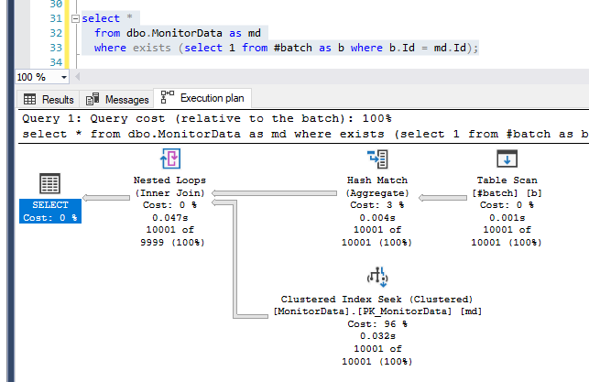This screenshot has width=589, height=382.
Task: Select the SELECT result grid icon
Action: coord(50,184)
